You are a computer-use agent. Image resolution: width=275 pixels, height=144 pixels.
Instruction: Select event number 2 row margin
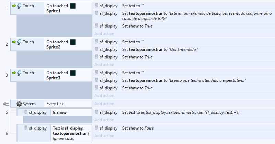(7, 44)
